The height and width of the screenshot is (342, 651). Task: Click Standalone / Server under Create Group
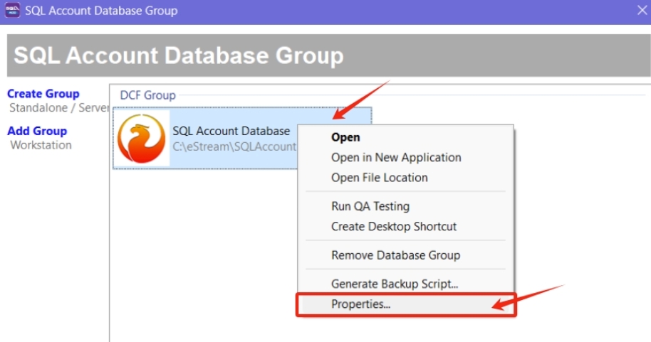tap(58, 108)
